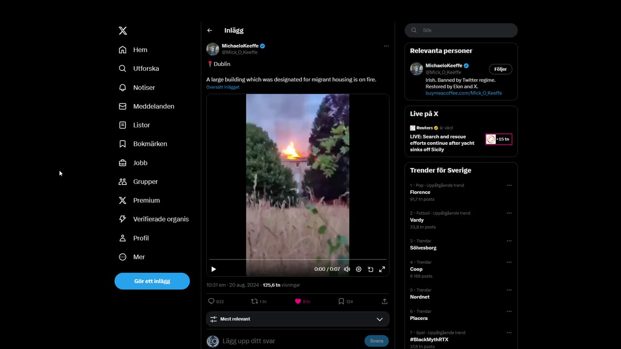The image size is (621, 349).
Task: Open options for Coop trend
Action: click(509, 262)
